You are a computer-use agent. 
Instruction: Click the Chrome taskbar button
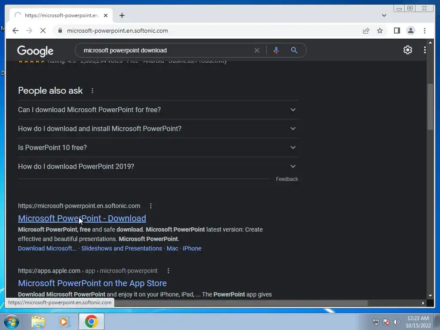[x=91, y=321]
